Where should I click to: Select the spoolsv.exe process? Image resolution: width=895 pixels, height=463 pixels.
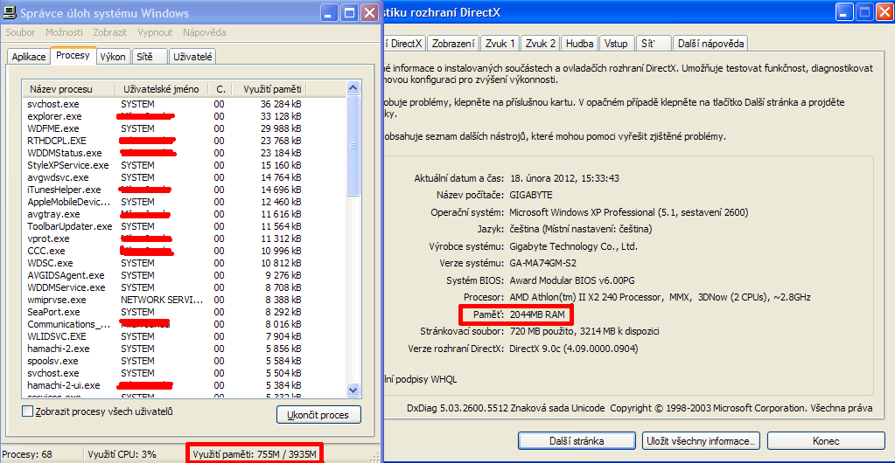[x=184, y=361]
